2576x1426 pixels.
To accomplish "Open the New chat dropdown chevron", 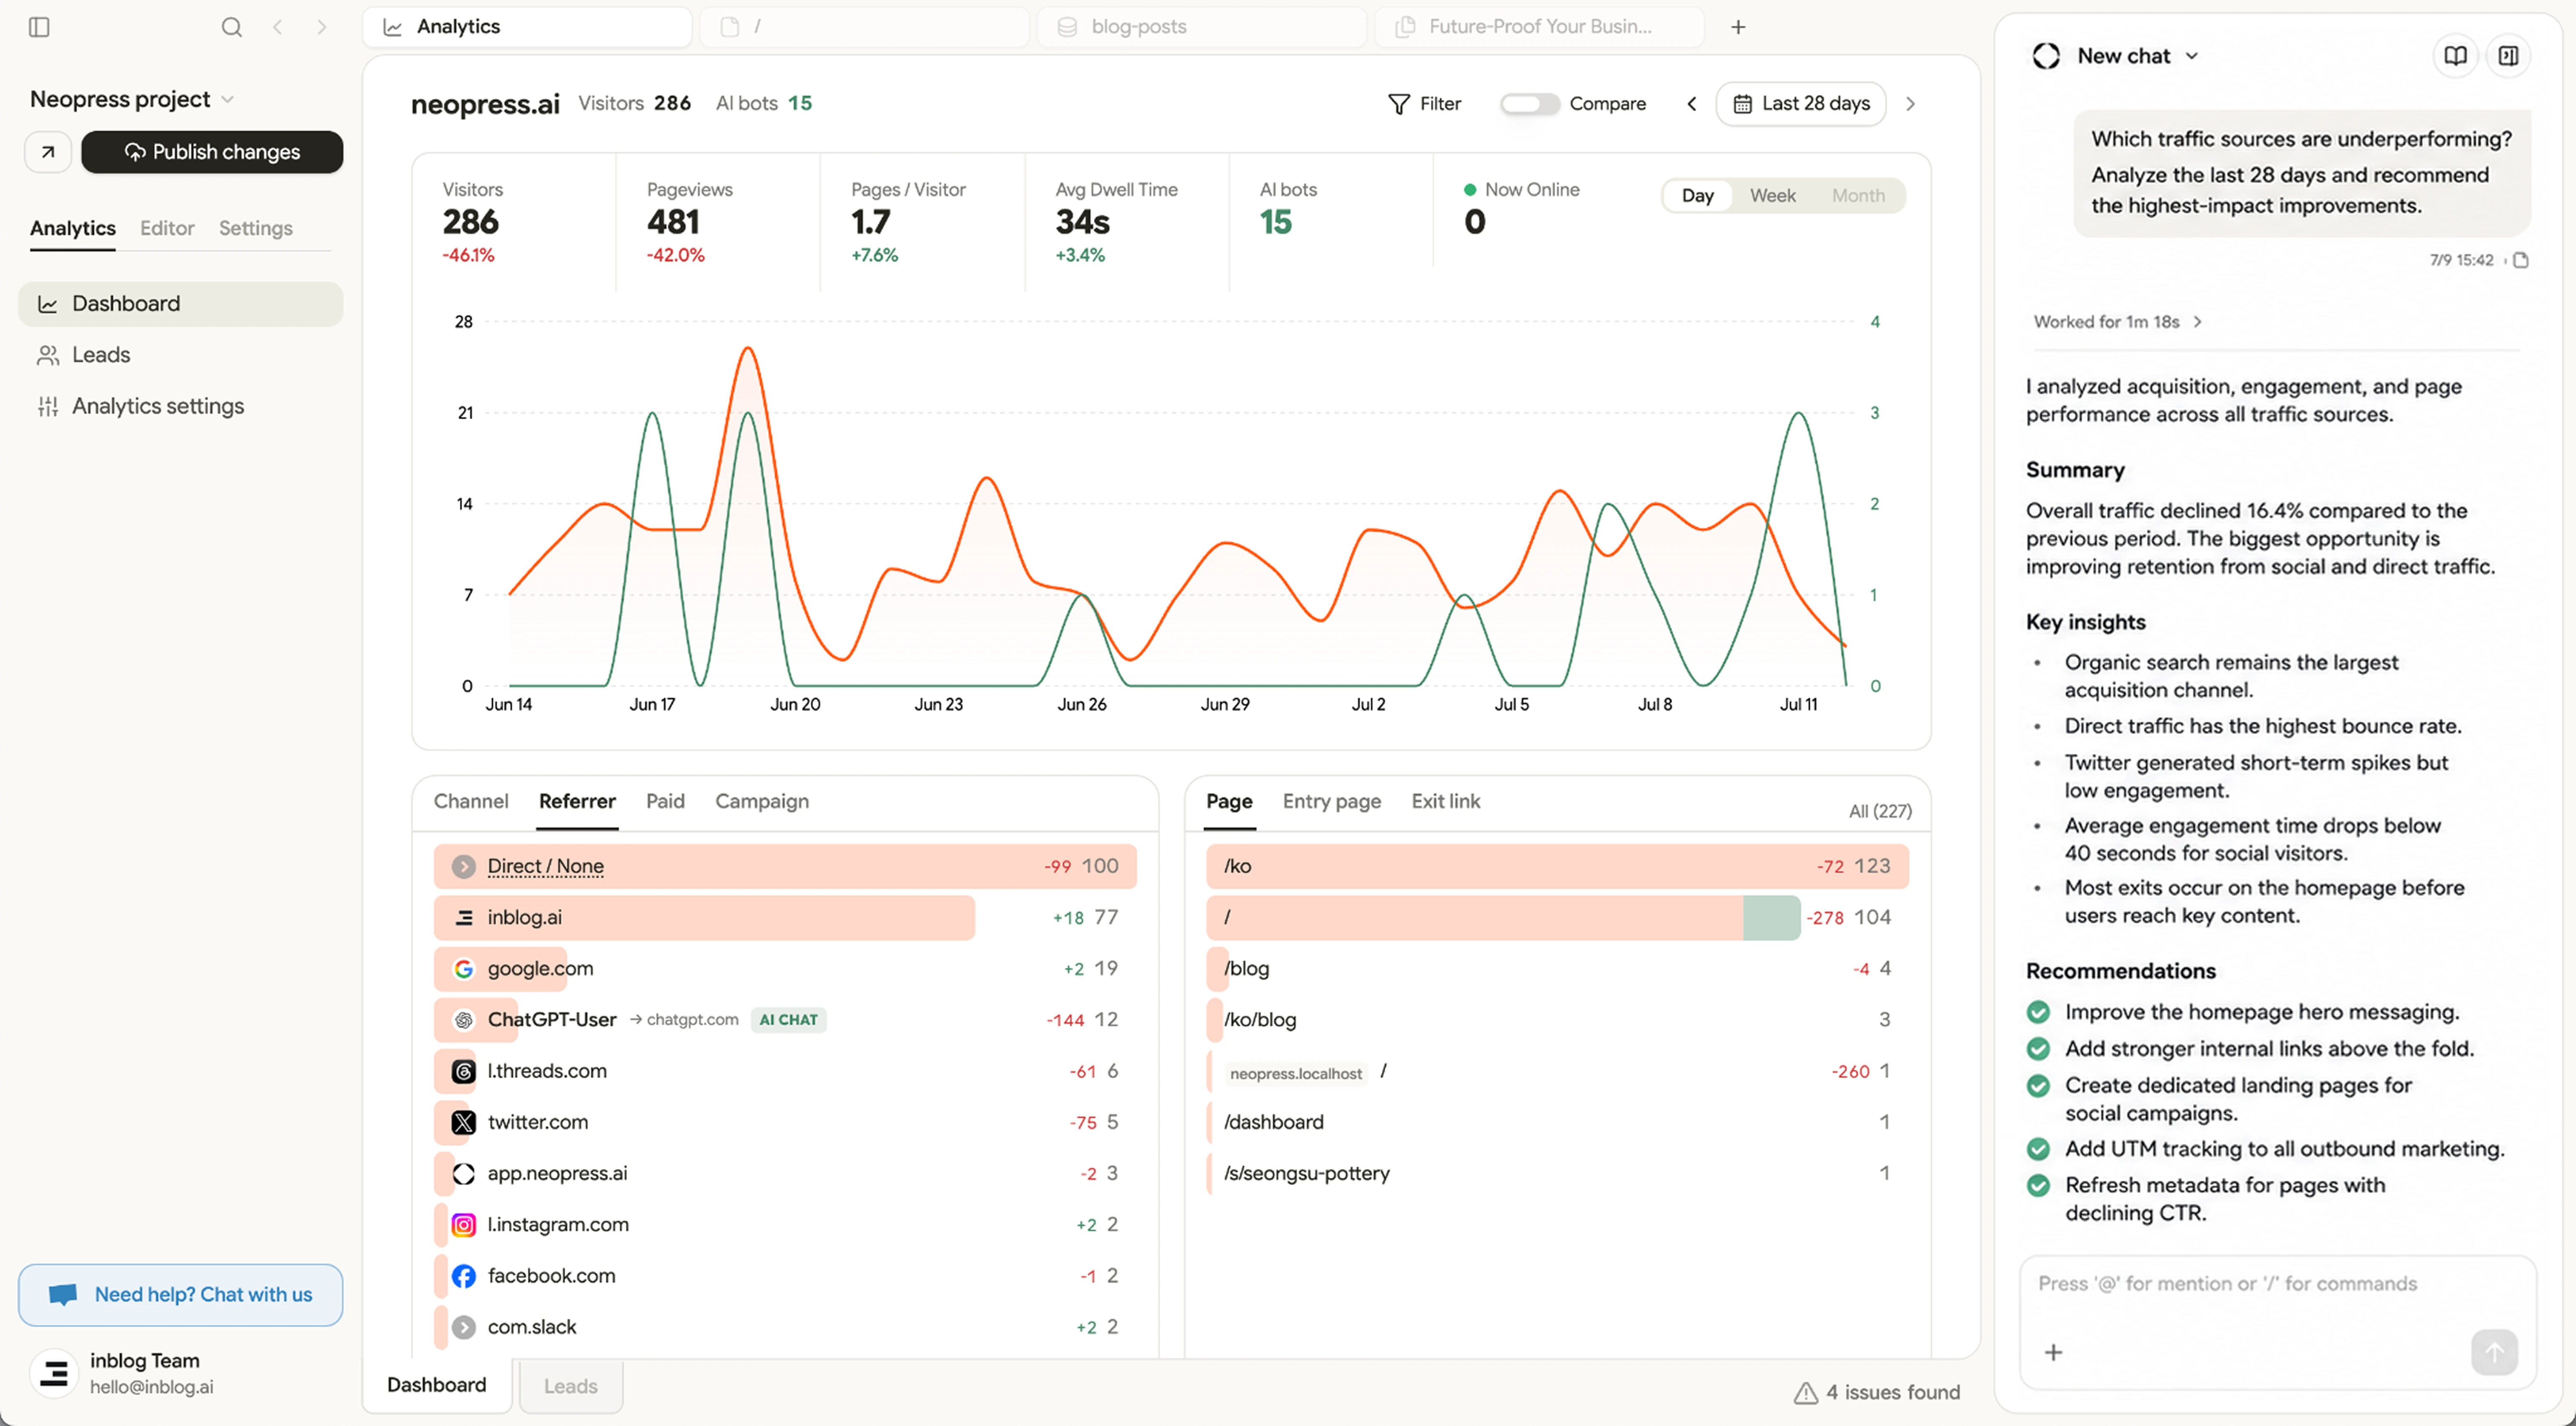I will coord(2192,56).
